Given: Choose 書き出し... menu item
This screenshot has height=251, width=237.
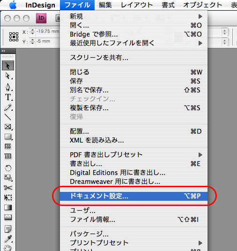Looking at the screenshot, I should coord(134,164).
